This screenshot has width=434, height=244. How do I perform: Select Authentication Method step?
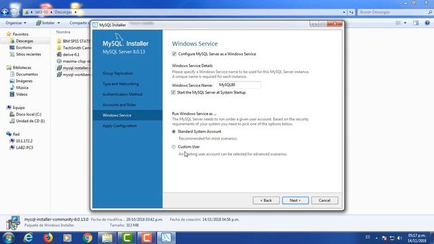tap(122, 94)
